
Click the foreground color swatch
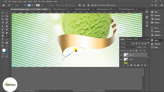(4, 50)
